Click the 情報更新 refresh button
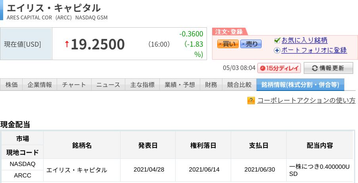The height and width of the screenshot is (183, 358). [328, 68]
